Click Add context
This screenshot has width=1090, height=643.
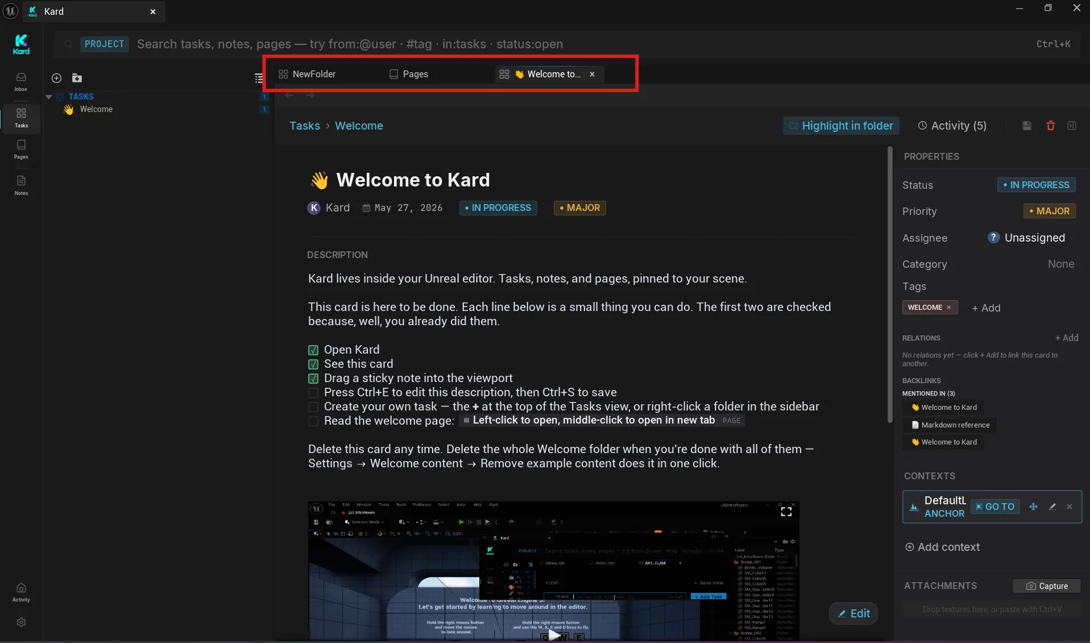(x=942, y=547)
